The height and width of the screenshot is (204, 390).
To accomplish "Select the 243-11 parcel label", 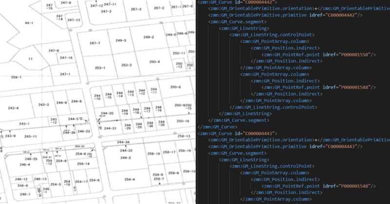I will point(31,136).
